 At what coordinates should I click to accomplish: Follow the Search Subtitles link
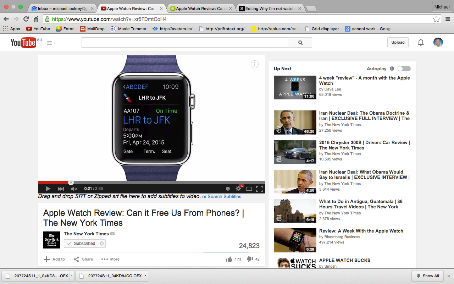click(222, 196)
